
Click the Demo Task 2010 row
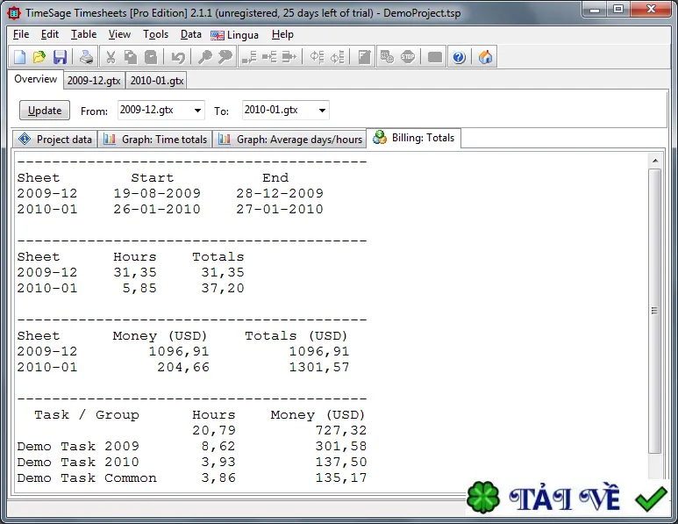pos(191,463)
